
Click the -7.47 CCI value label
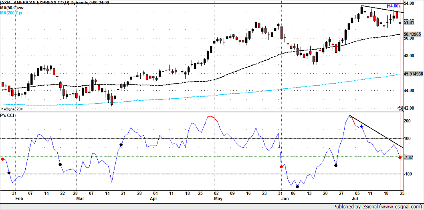408,157
